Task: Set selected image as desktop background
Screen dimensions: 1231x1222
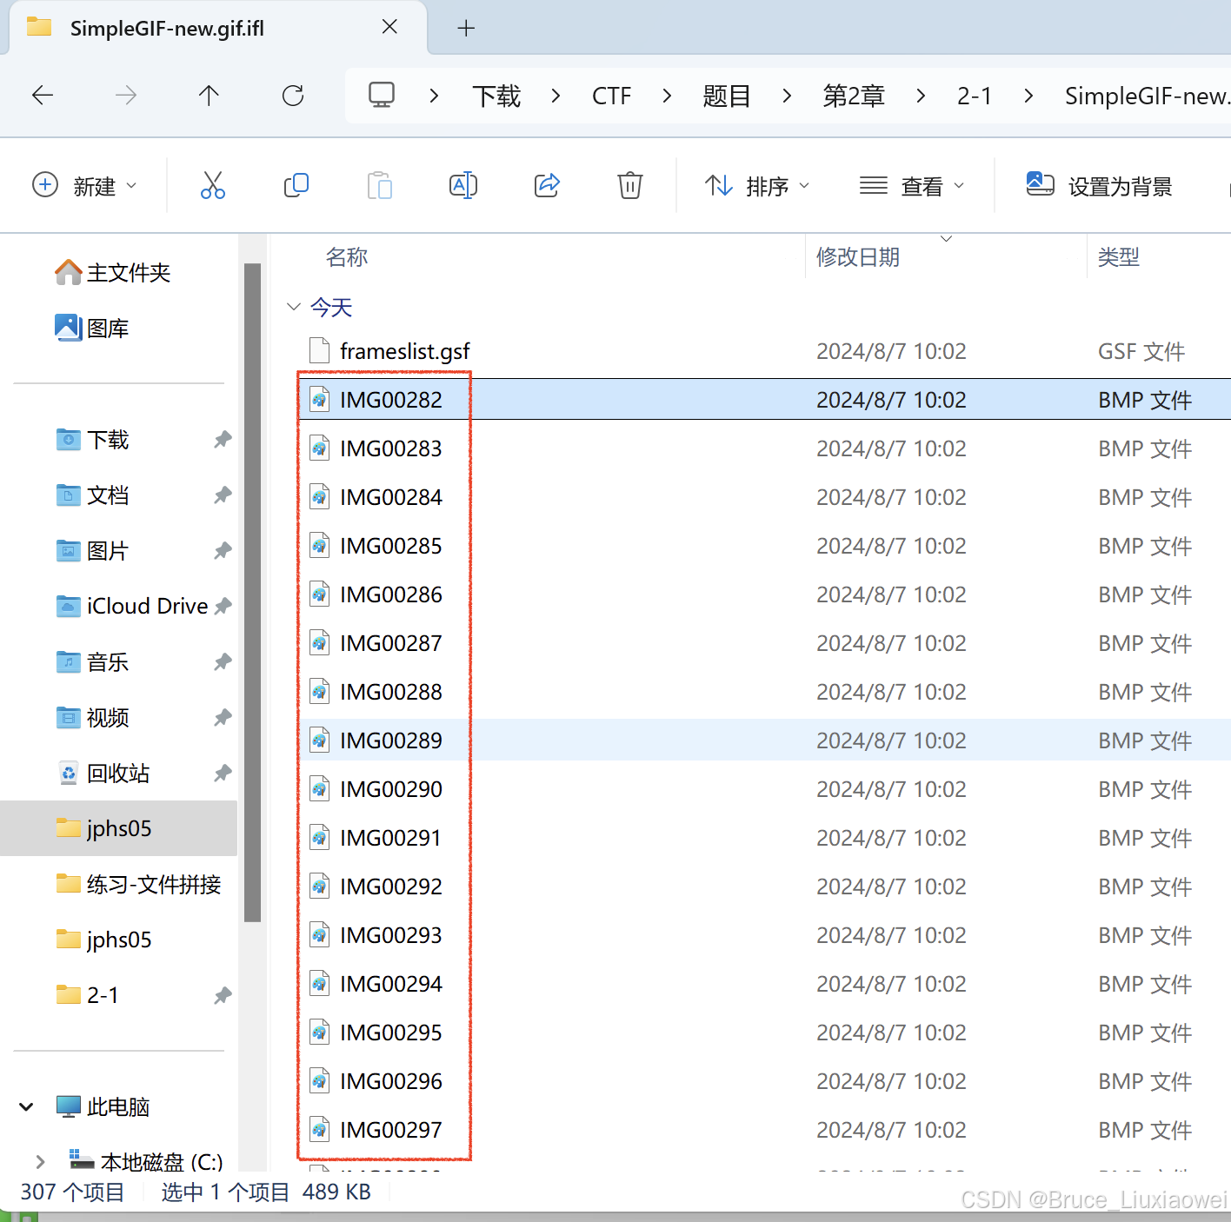Action: coord(1099,185)
